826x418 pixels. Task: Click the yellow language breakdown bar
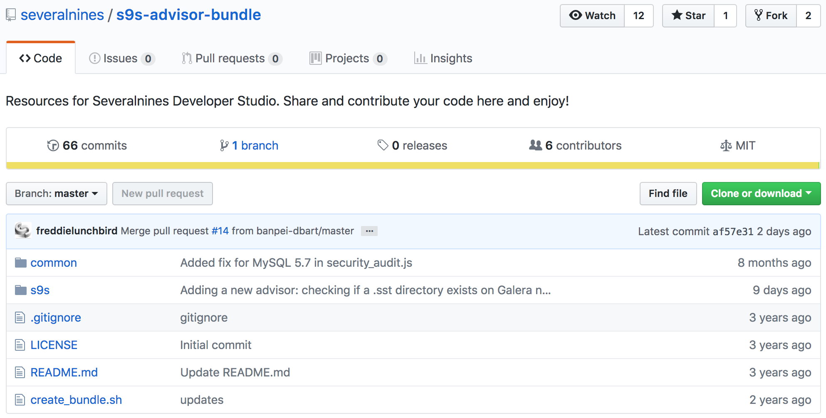[x=413, y=165]
